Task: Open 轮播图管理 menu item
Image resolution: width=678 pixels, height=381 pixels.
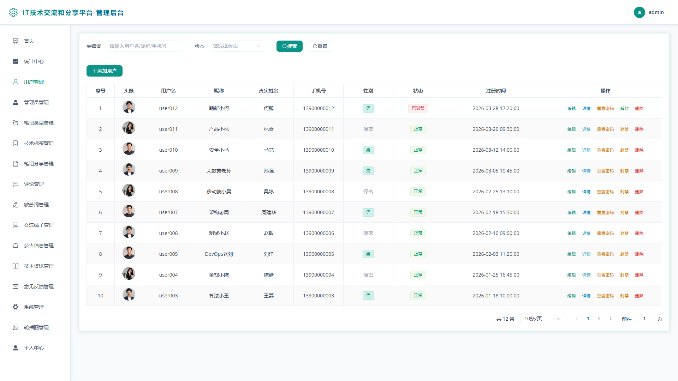Action: point(35,327)
